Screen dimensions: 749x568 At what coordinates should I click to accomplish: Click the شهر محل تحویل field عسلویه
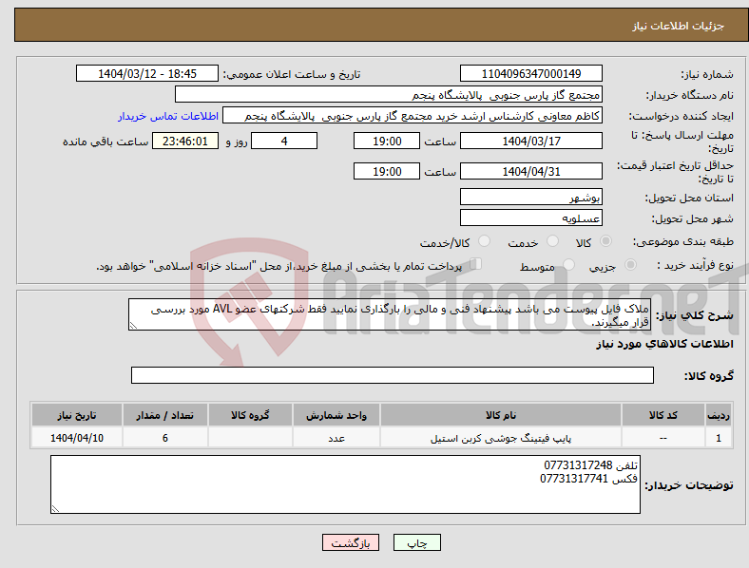coord(530,218)
